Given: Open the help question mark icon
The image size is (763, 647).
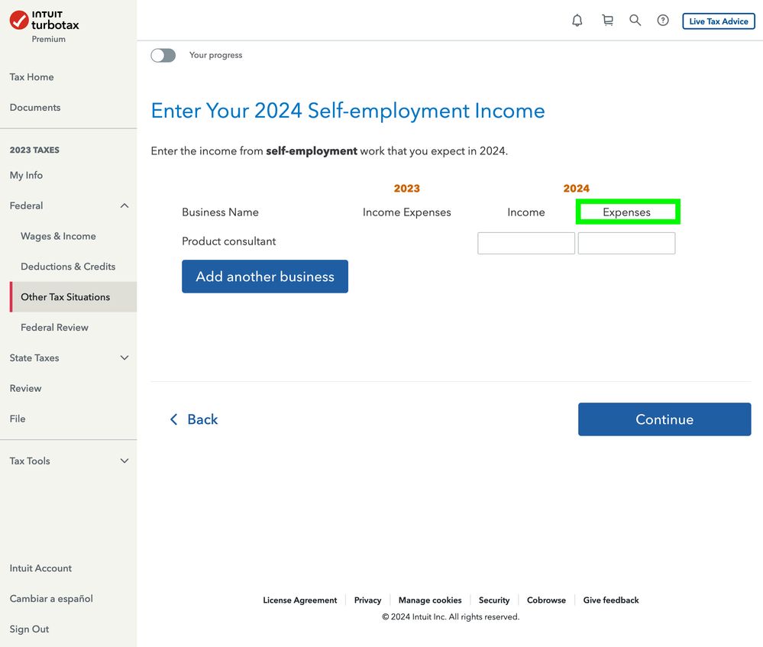Looking at the screenshot, I should click(x=662, y=21).
